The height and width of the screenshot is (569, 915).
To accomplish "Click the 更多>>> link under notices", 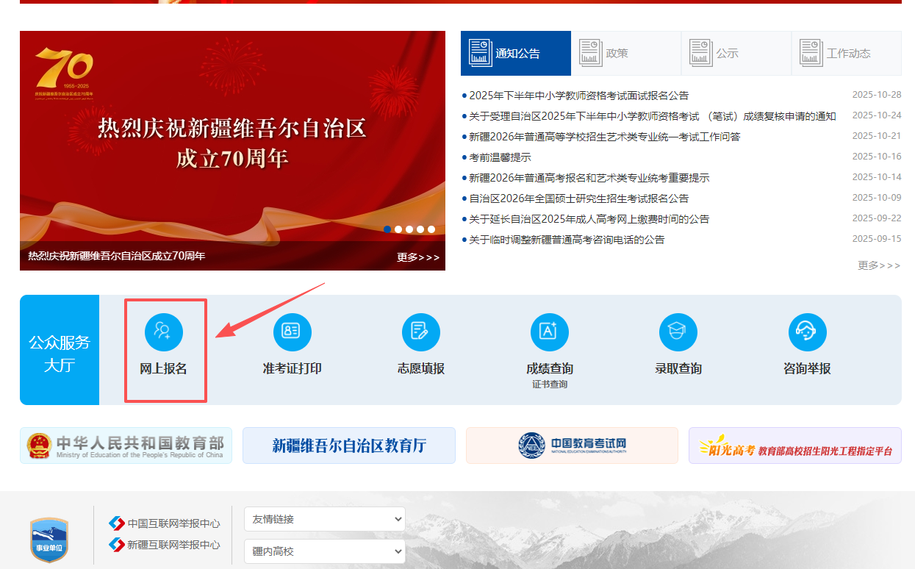I will tap(878, 266).
